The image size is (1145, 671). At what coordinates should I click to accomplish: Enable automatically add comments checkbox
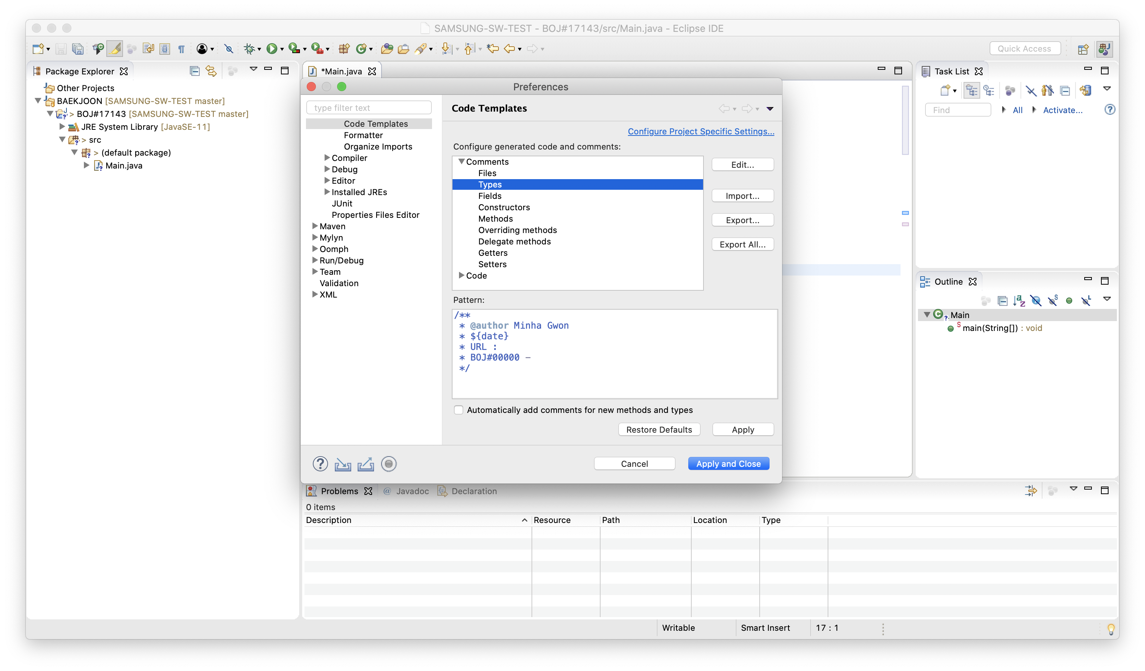(459, 410)
